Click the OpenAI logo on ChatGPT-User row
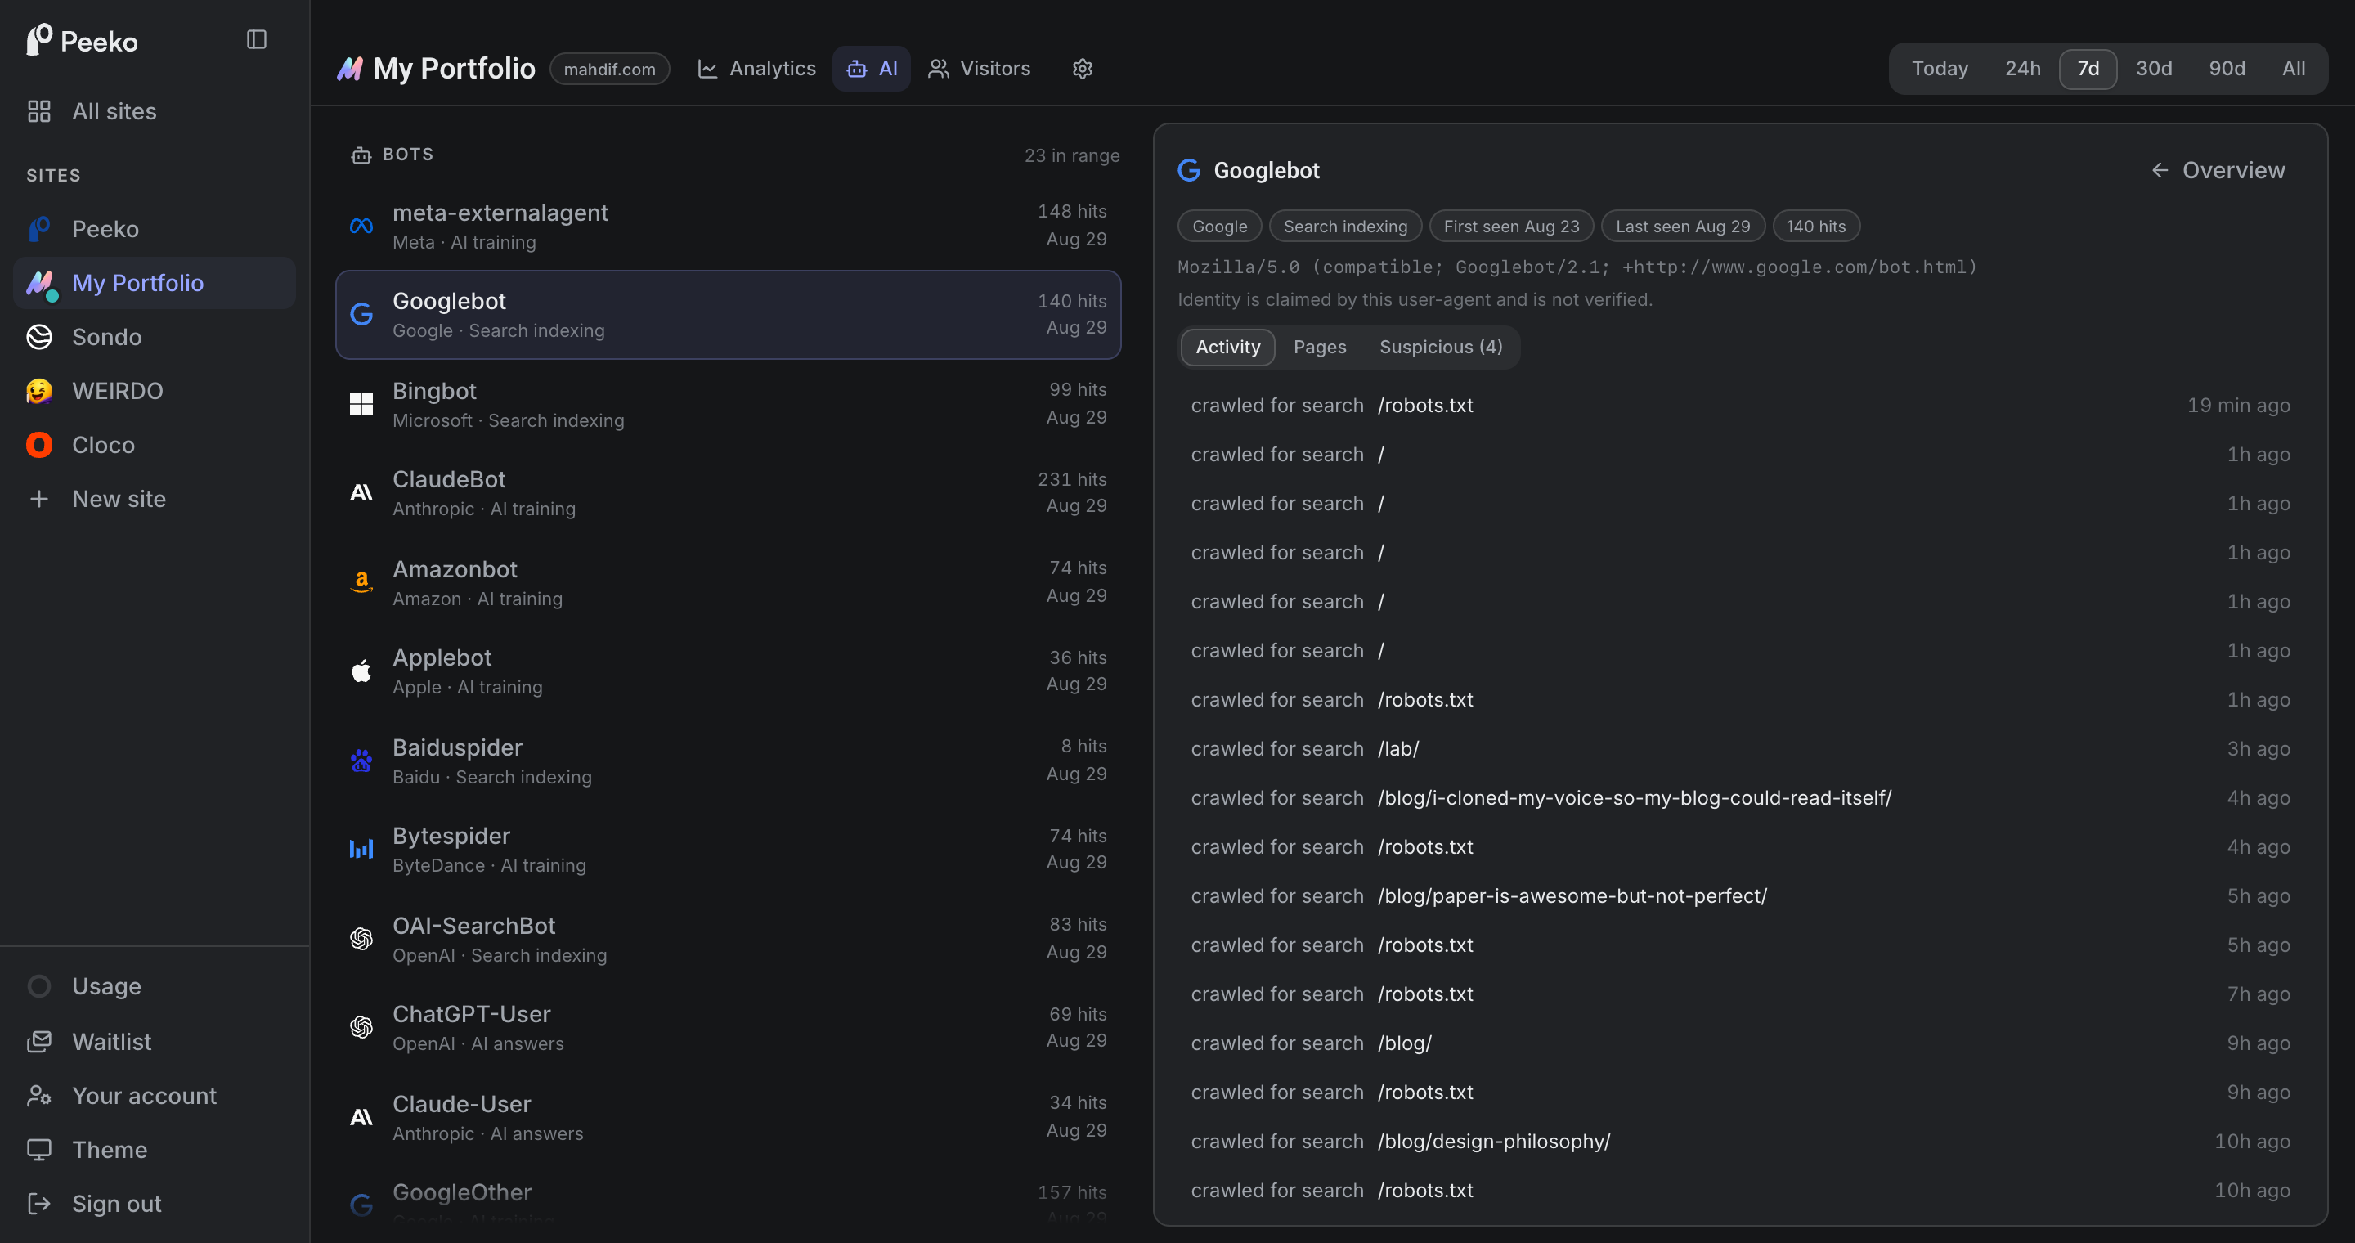This screenshot has width=2355, height=1243. pos(361,1027)
